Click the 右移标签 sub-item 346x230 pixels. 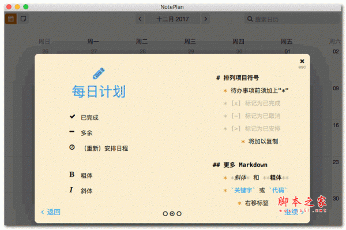point(253,203)
